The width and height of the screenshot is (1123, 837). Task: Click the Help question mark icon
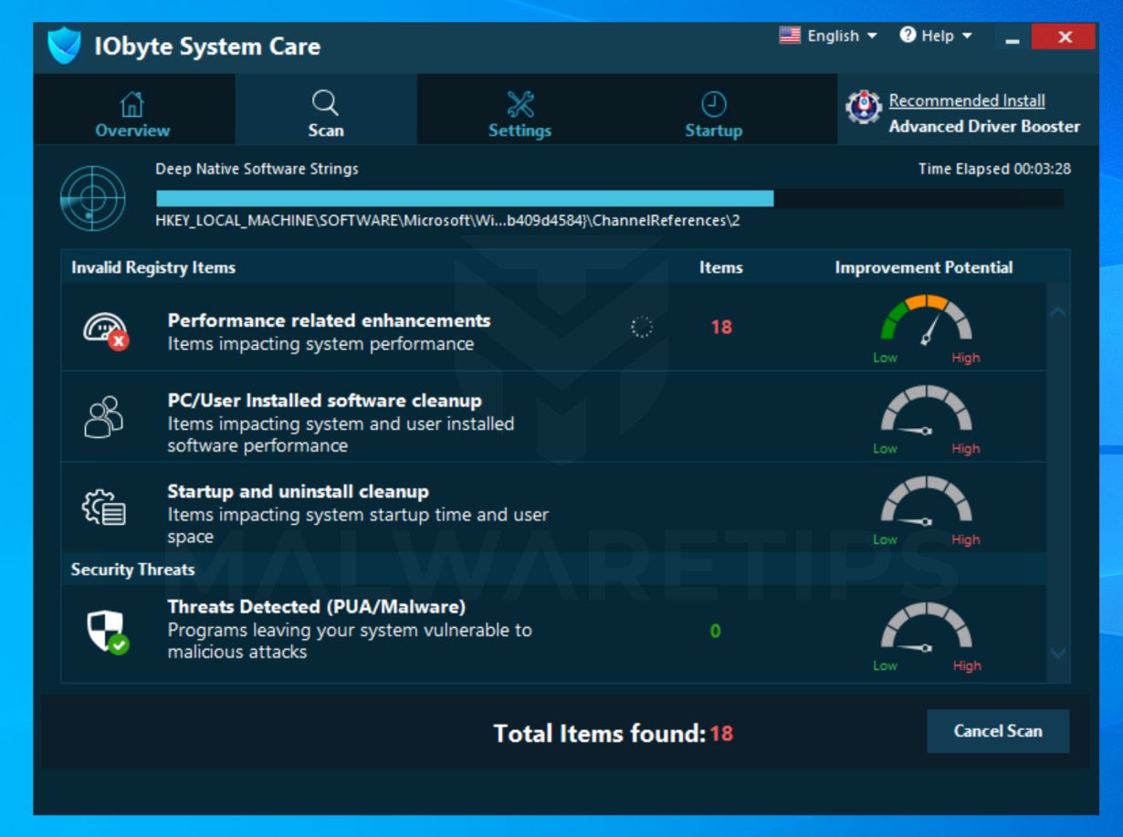coord(908,36)
